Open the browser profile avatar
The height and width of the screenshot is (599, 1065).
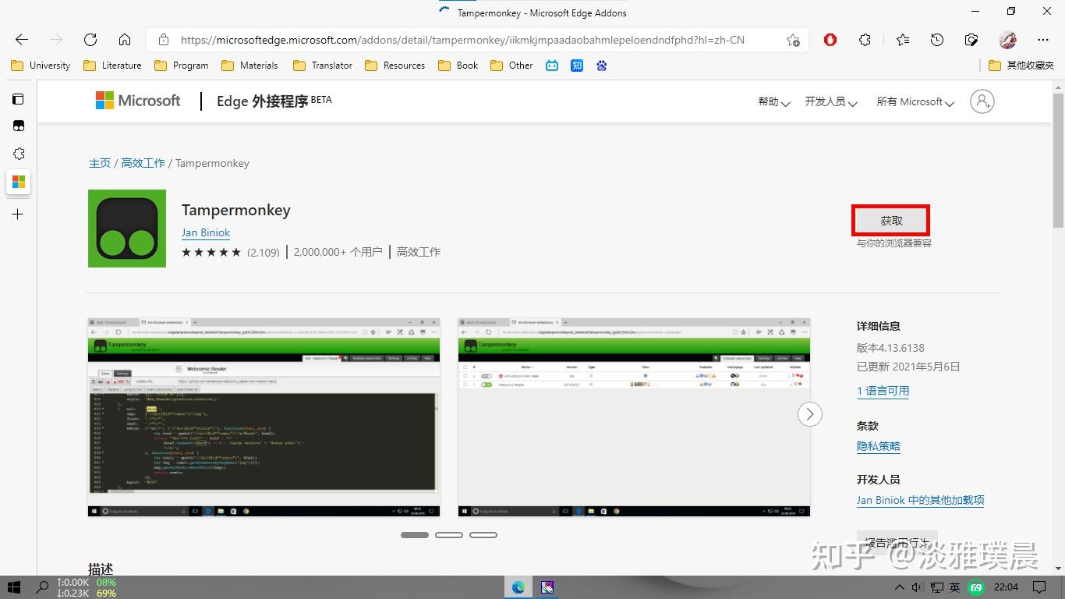[1008, 39]
